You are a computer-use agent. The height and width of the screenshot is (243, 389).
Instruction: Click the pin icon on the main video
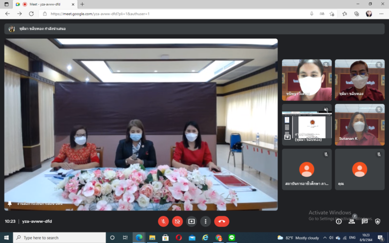coord(10,204)
